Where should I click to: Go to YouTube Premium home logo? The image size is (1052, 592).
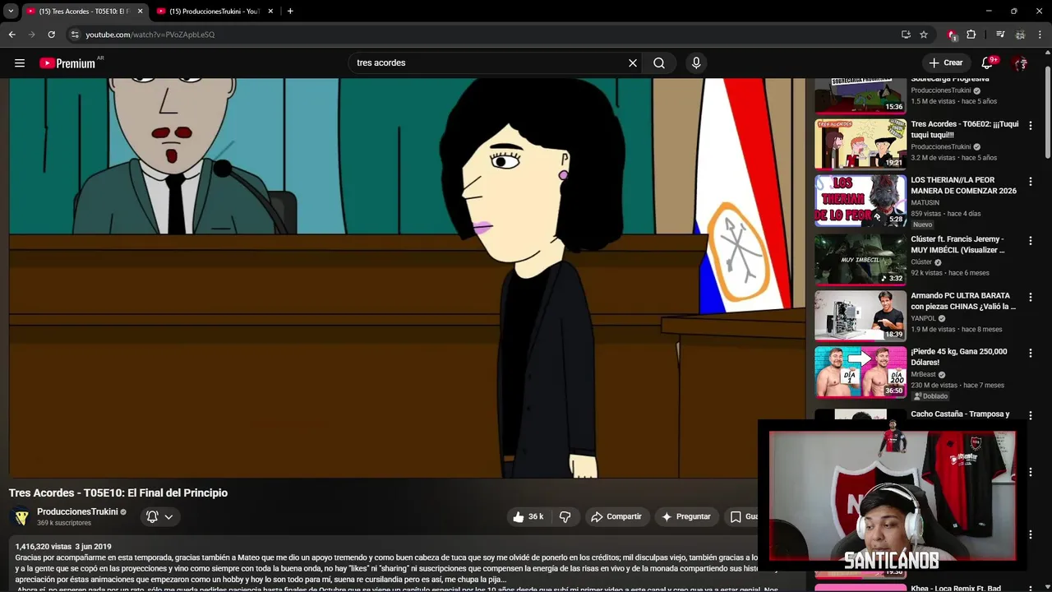(67, 63)
